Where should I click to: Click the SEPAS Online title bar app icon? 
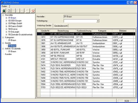[2, 2]
